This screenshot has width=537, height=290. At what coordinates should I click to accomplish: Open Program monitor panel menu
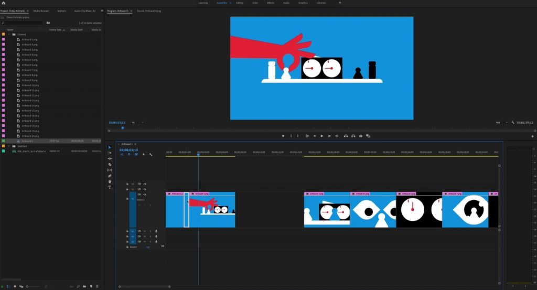coord(131,11)
